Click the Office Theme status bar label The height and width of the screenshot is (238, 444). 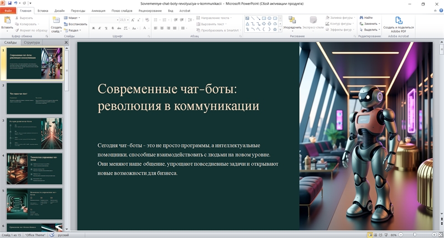click(35, 235)
